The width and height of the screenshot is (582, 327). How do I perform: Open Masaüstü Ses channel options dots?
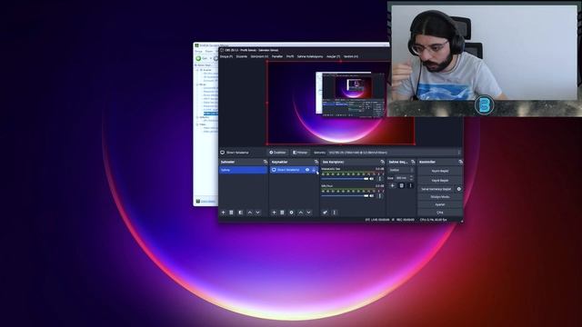pyautogui.click(x=379, y=179)
